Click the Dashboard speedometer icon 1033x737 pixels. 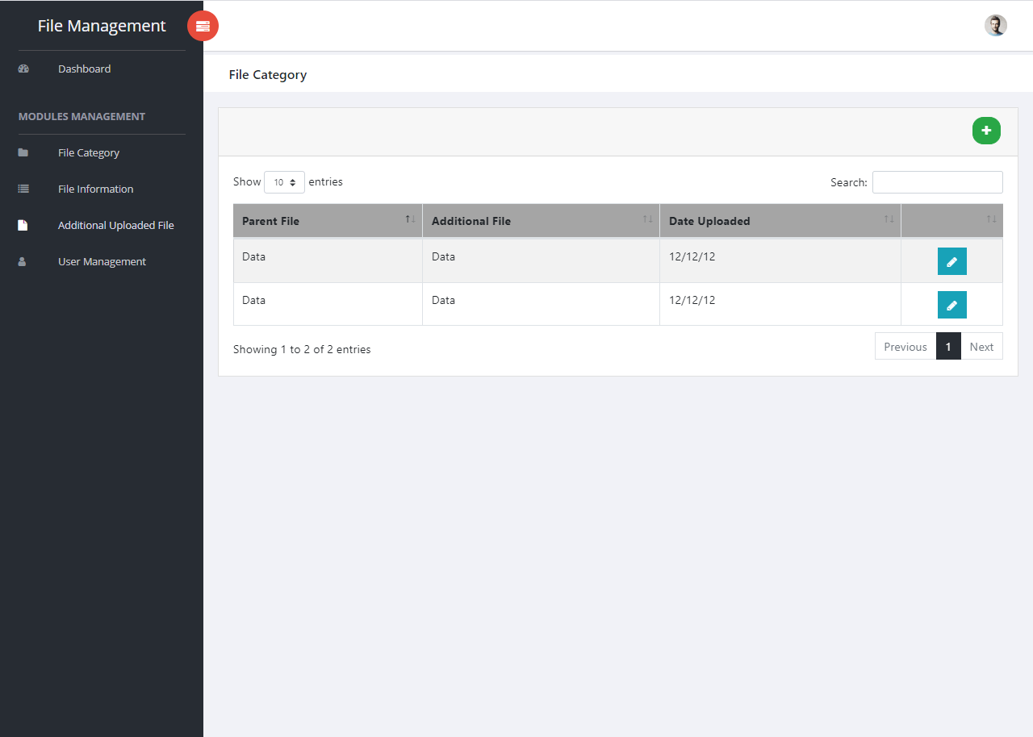(23, 69)
